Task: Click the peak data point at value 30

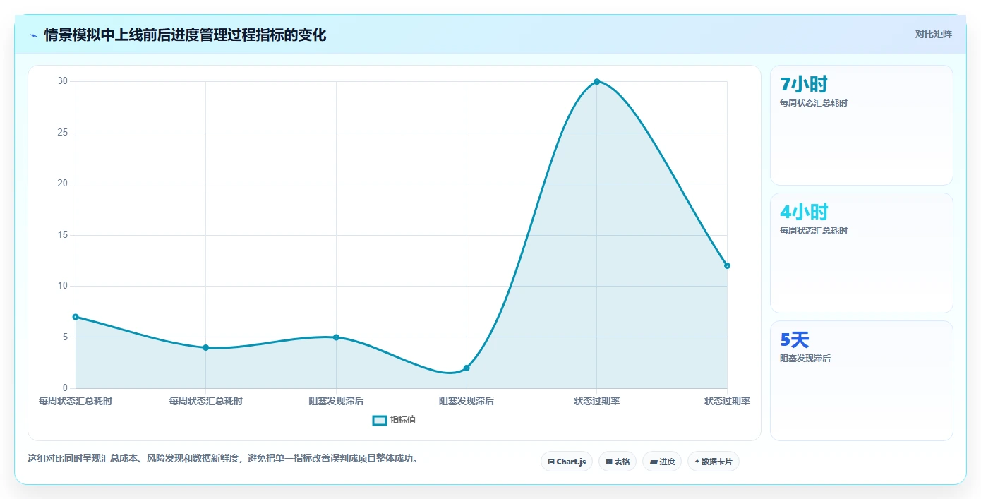Action: [597, 82]
